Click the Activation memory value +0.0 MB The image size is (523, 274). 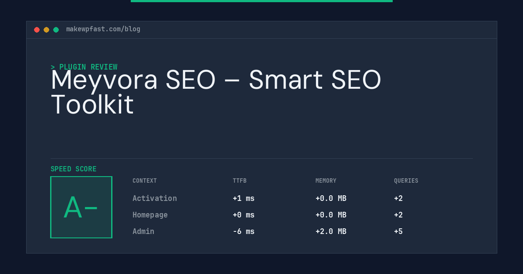[x=331, y=198]
